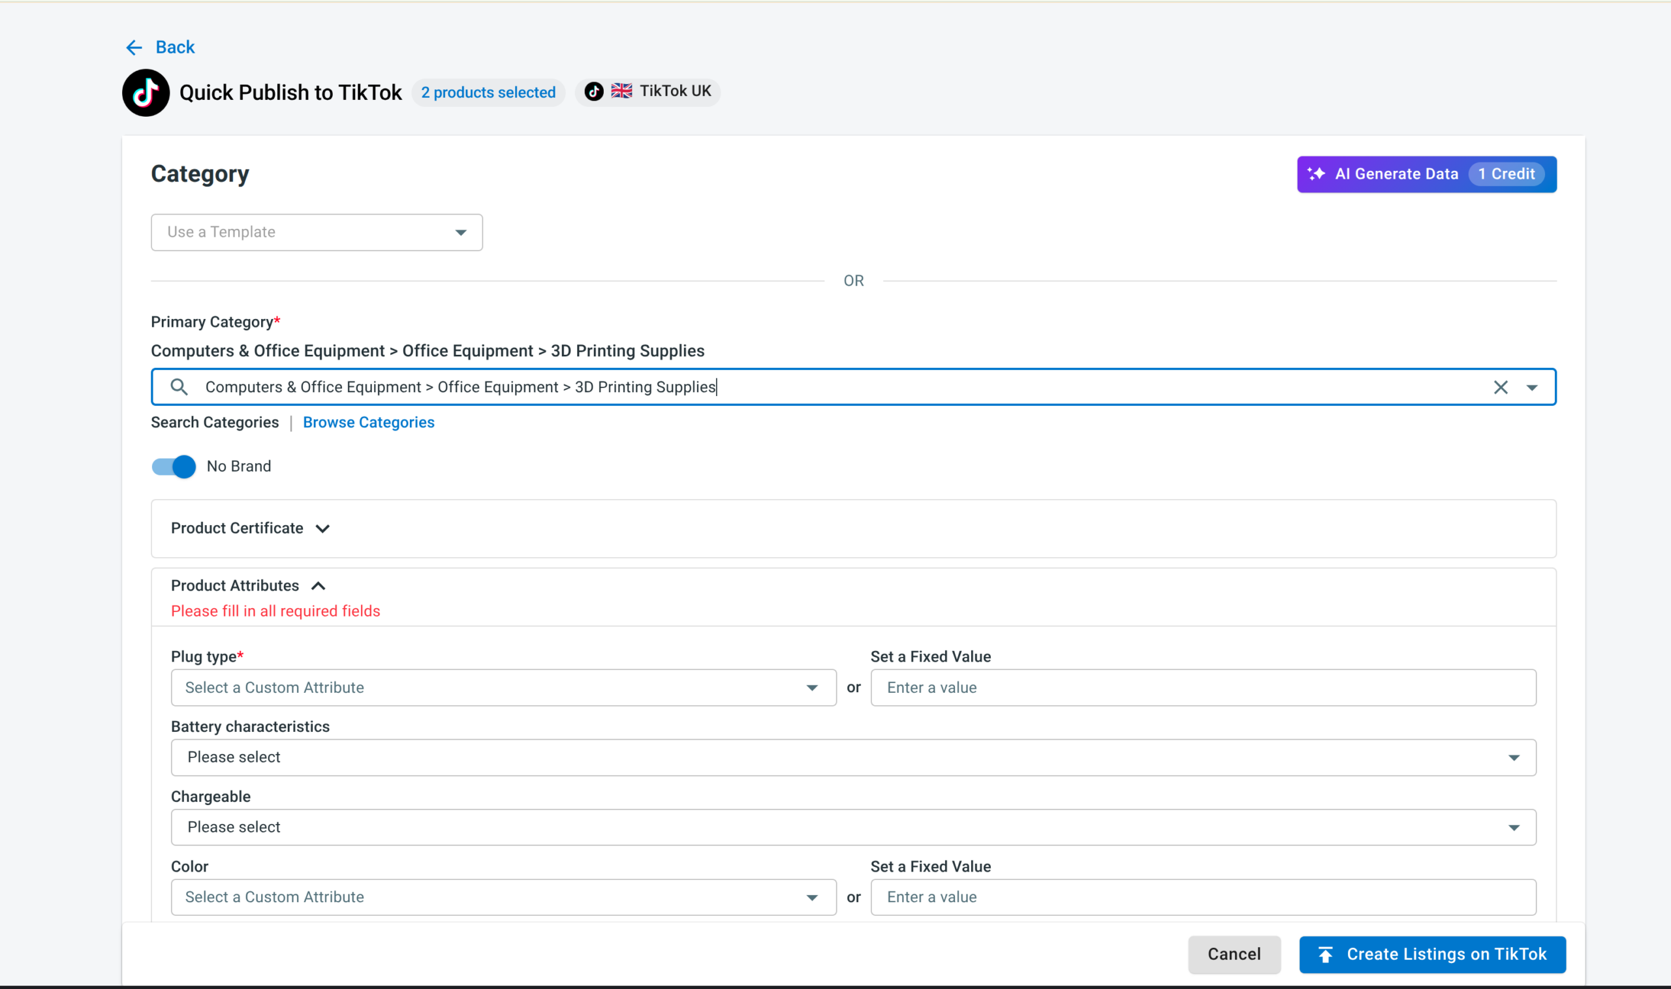This screenshot has height=989, width=1671.
Task: Switch to Browse Categories
Action: coord(369,423)
